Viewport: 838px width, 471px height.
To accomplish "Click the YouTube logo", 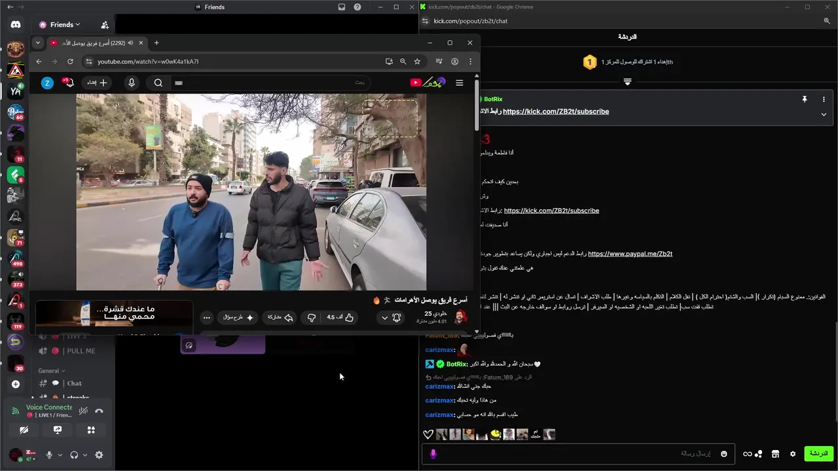I will (x=427, y=82).
